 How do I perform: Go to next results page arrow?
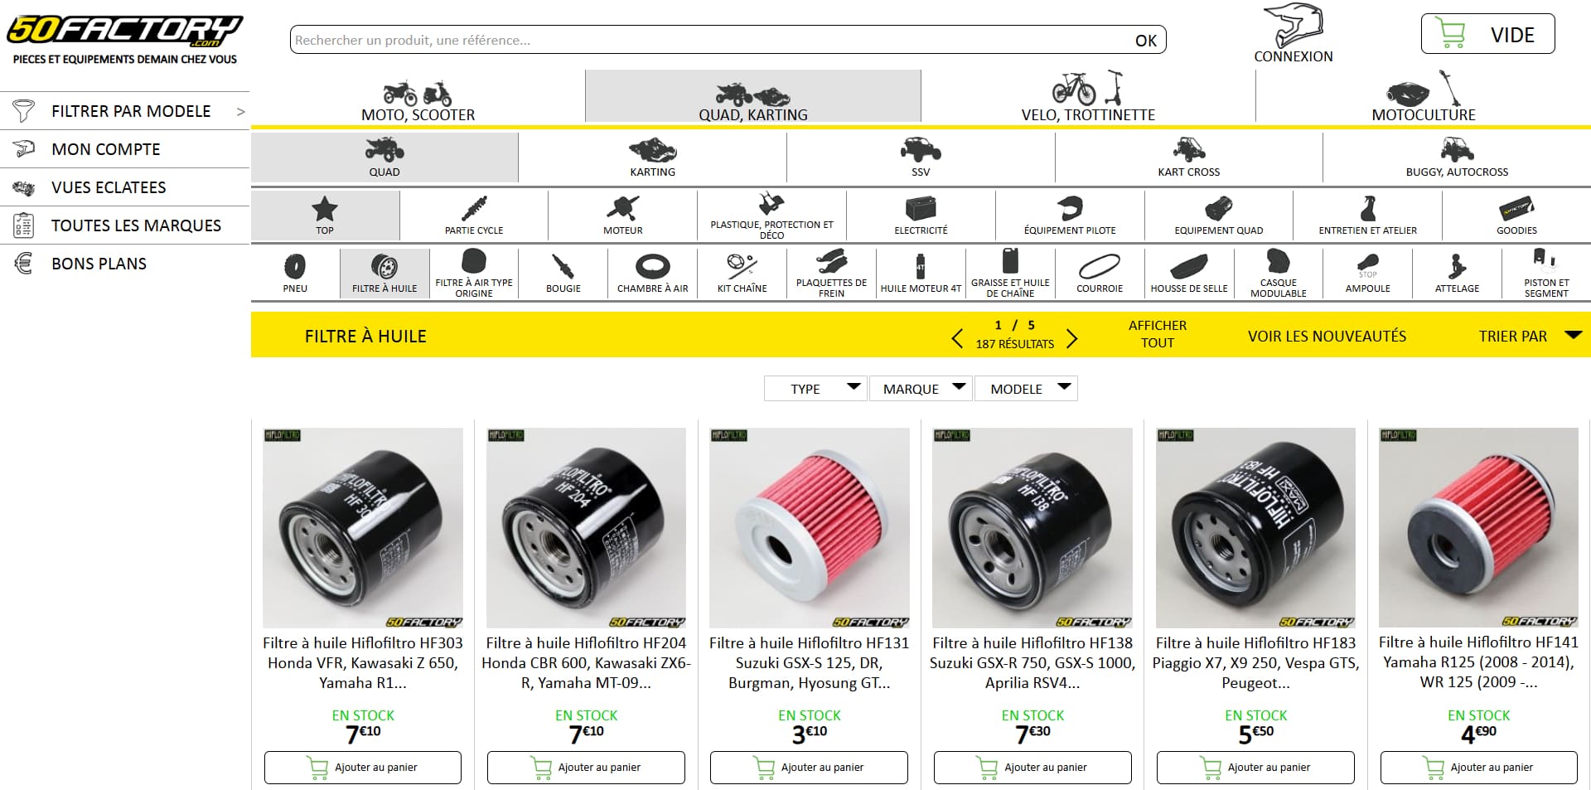coord(1071,338)
